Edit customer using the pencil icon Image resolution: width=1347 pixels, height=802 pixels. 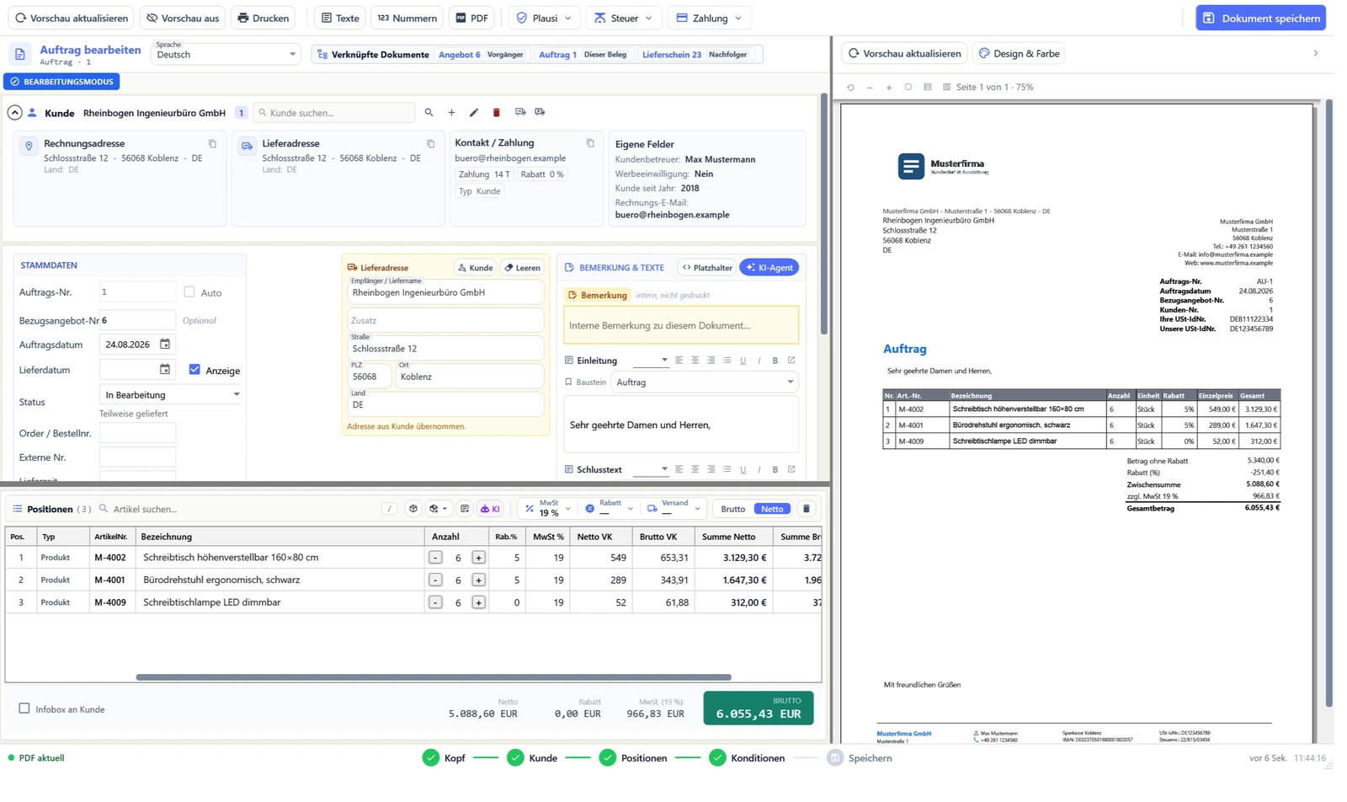coord(474,112)
